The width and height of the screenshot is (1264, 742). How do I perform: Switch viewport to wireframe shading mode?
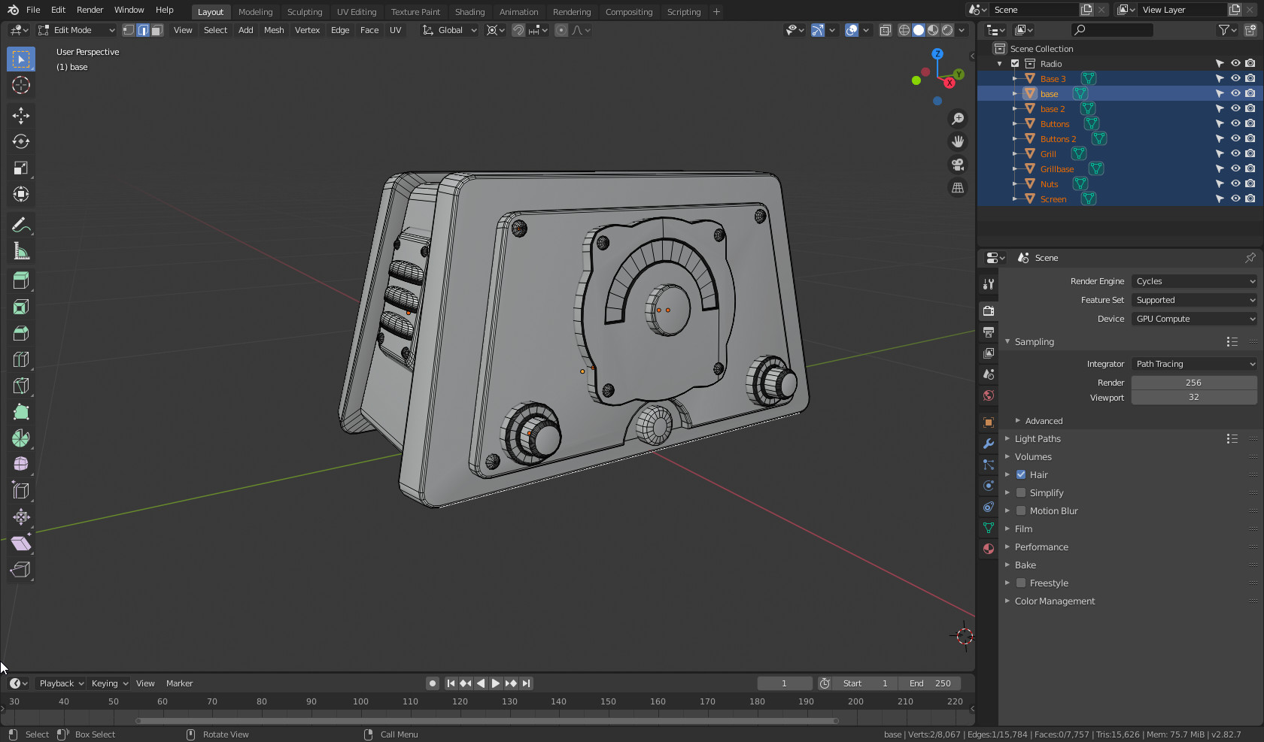point(904,30)
